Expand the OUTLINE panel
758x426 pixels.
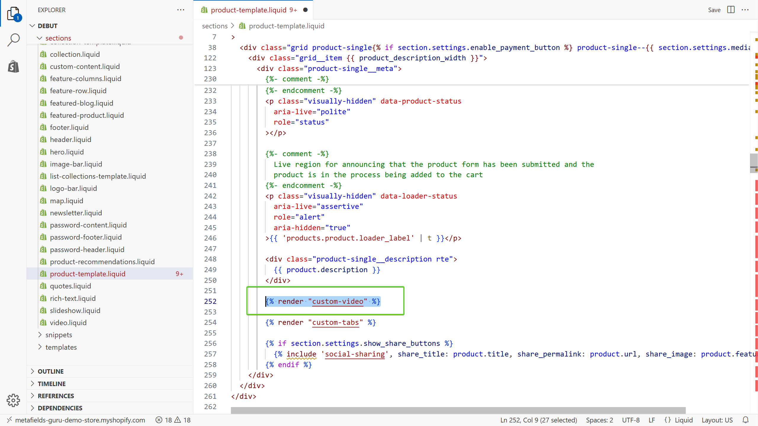(50, 371)
